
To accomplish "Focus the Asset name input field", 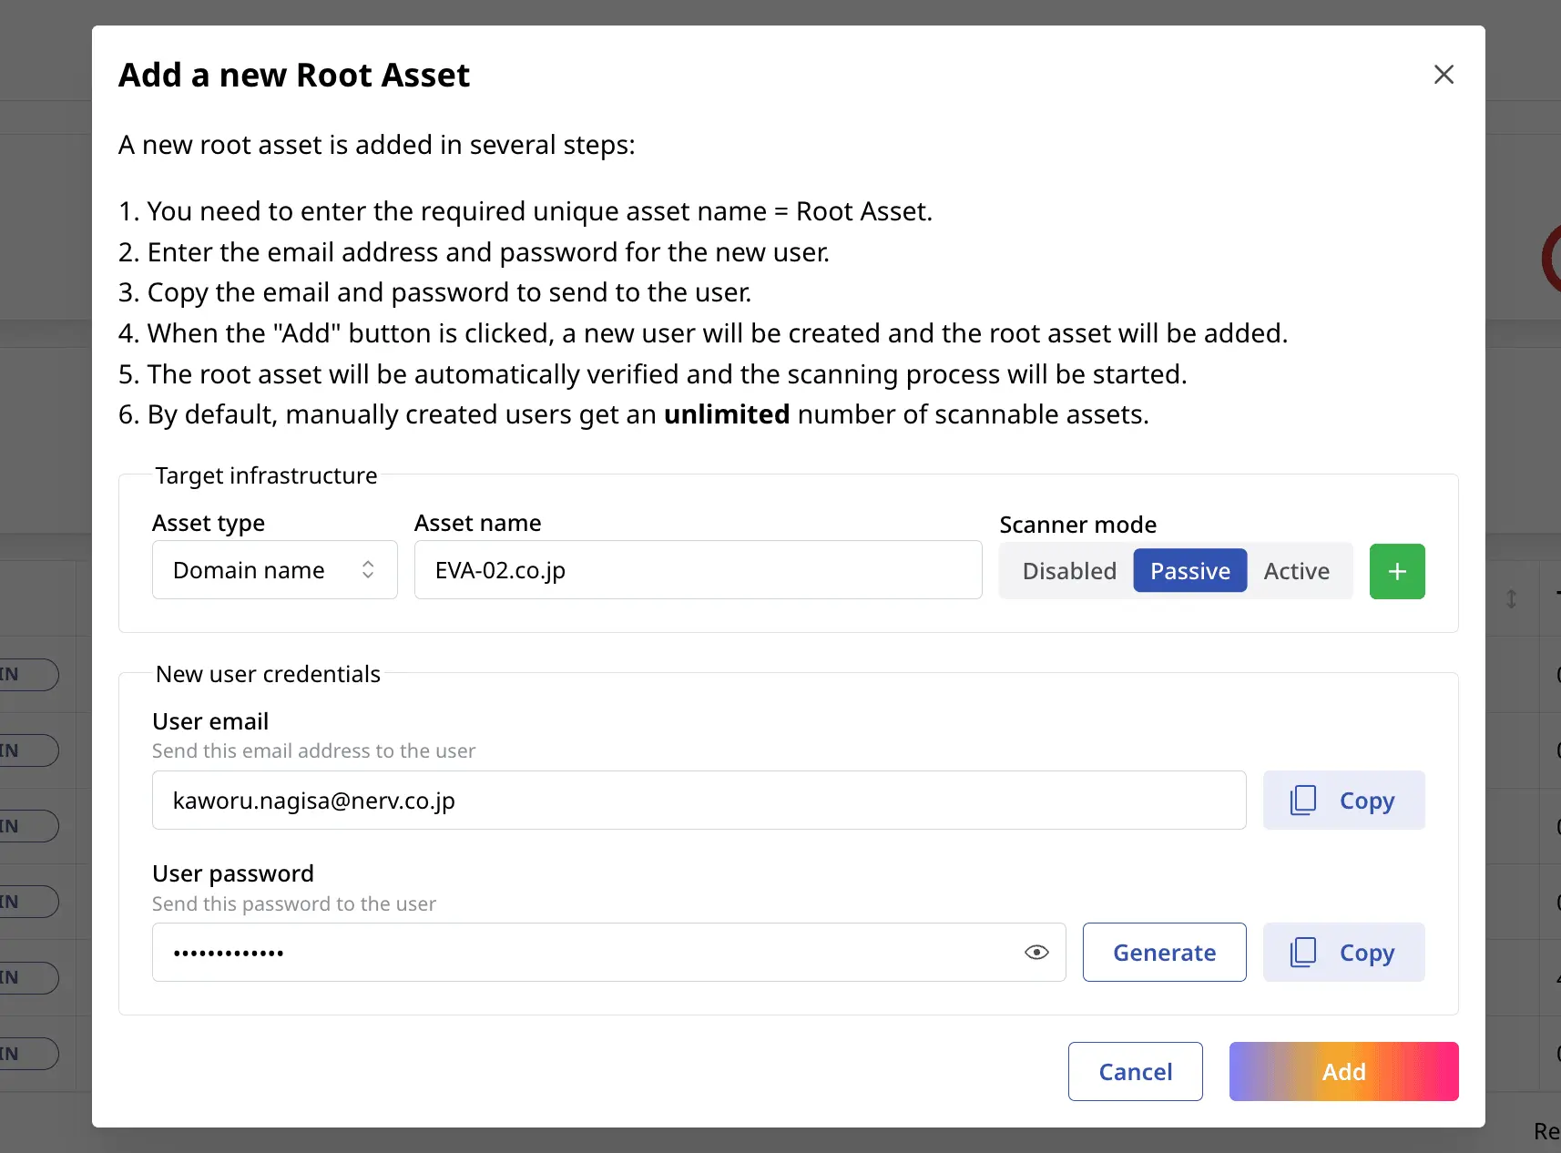I will [x=698, y=570].
